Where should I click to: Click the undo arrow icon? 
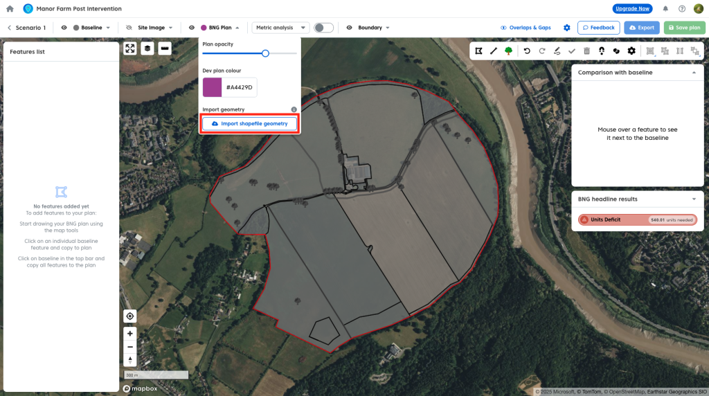[527, 51]
